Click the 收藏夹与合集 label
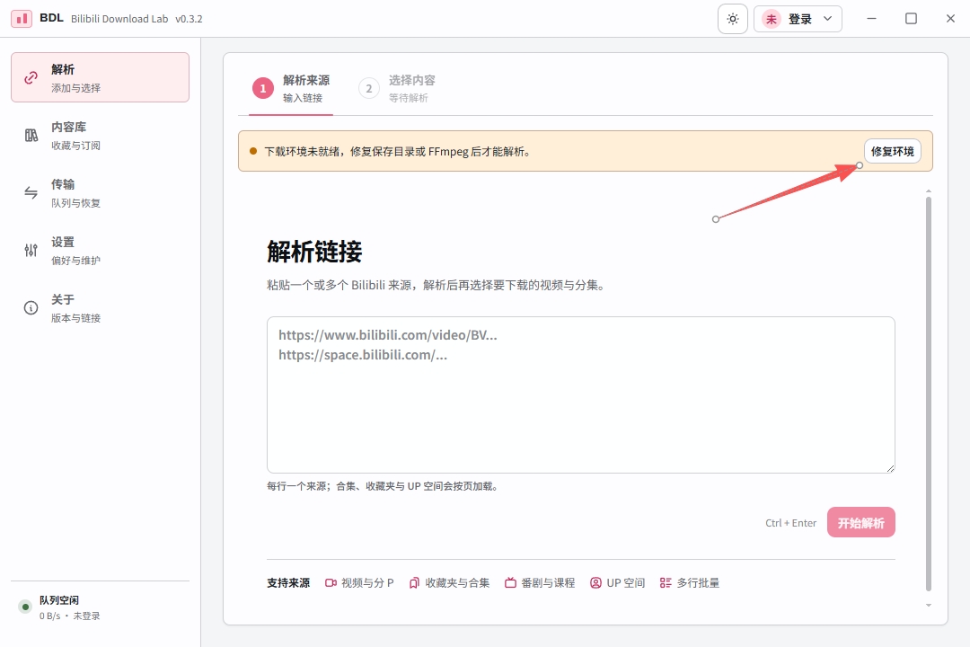The image size is (970, 647). [457, 582]
